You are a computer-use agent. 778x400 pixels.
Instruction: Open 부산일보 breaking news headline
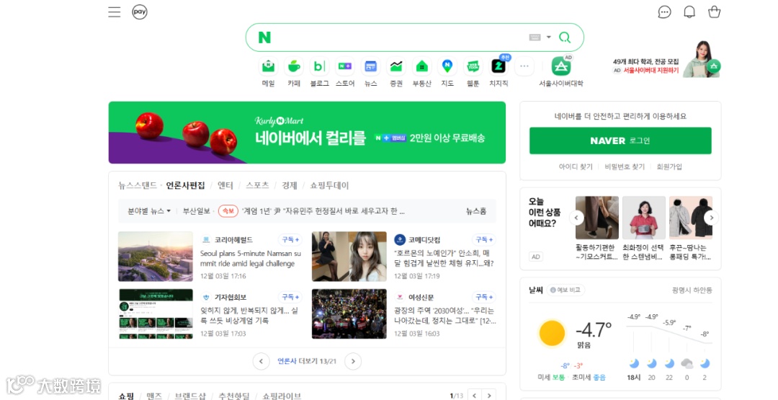(323, 211)
